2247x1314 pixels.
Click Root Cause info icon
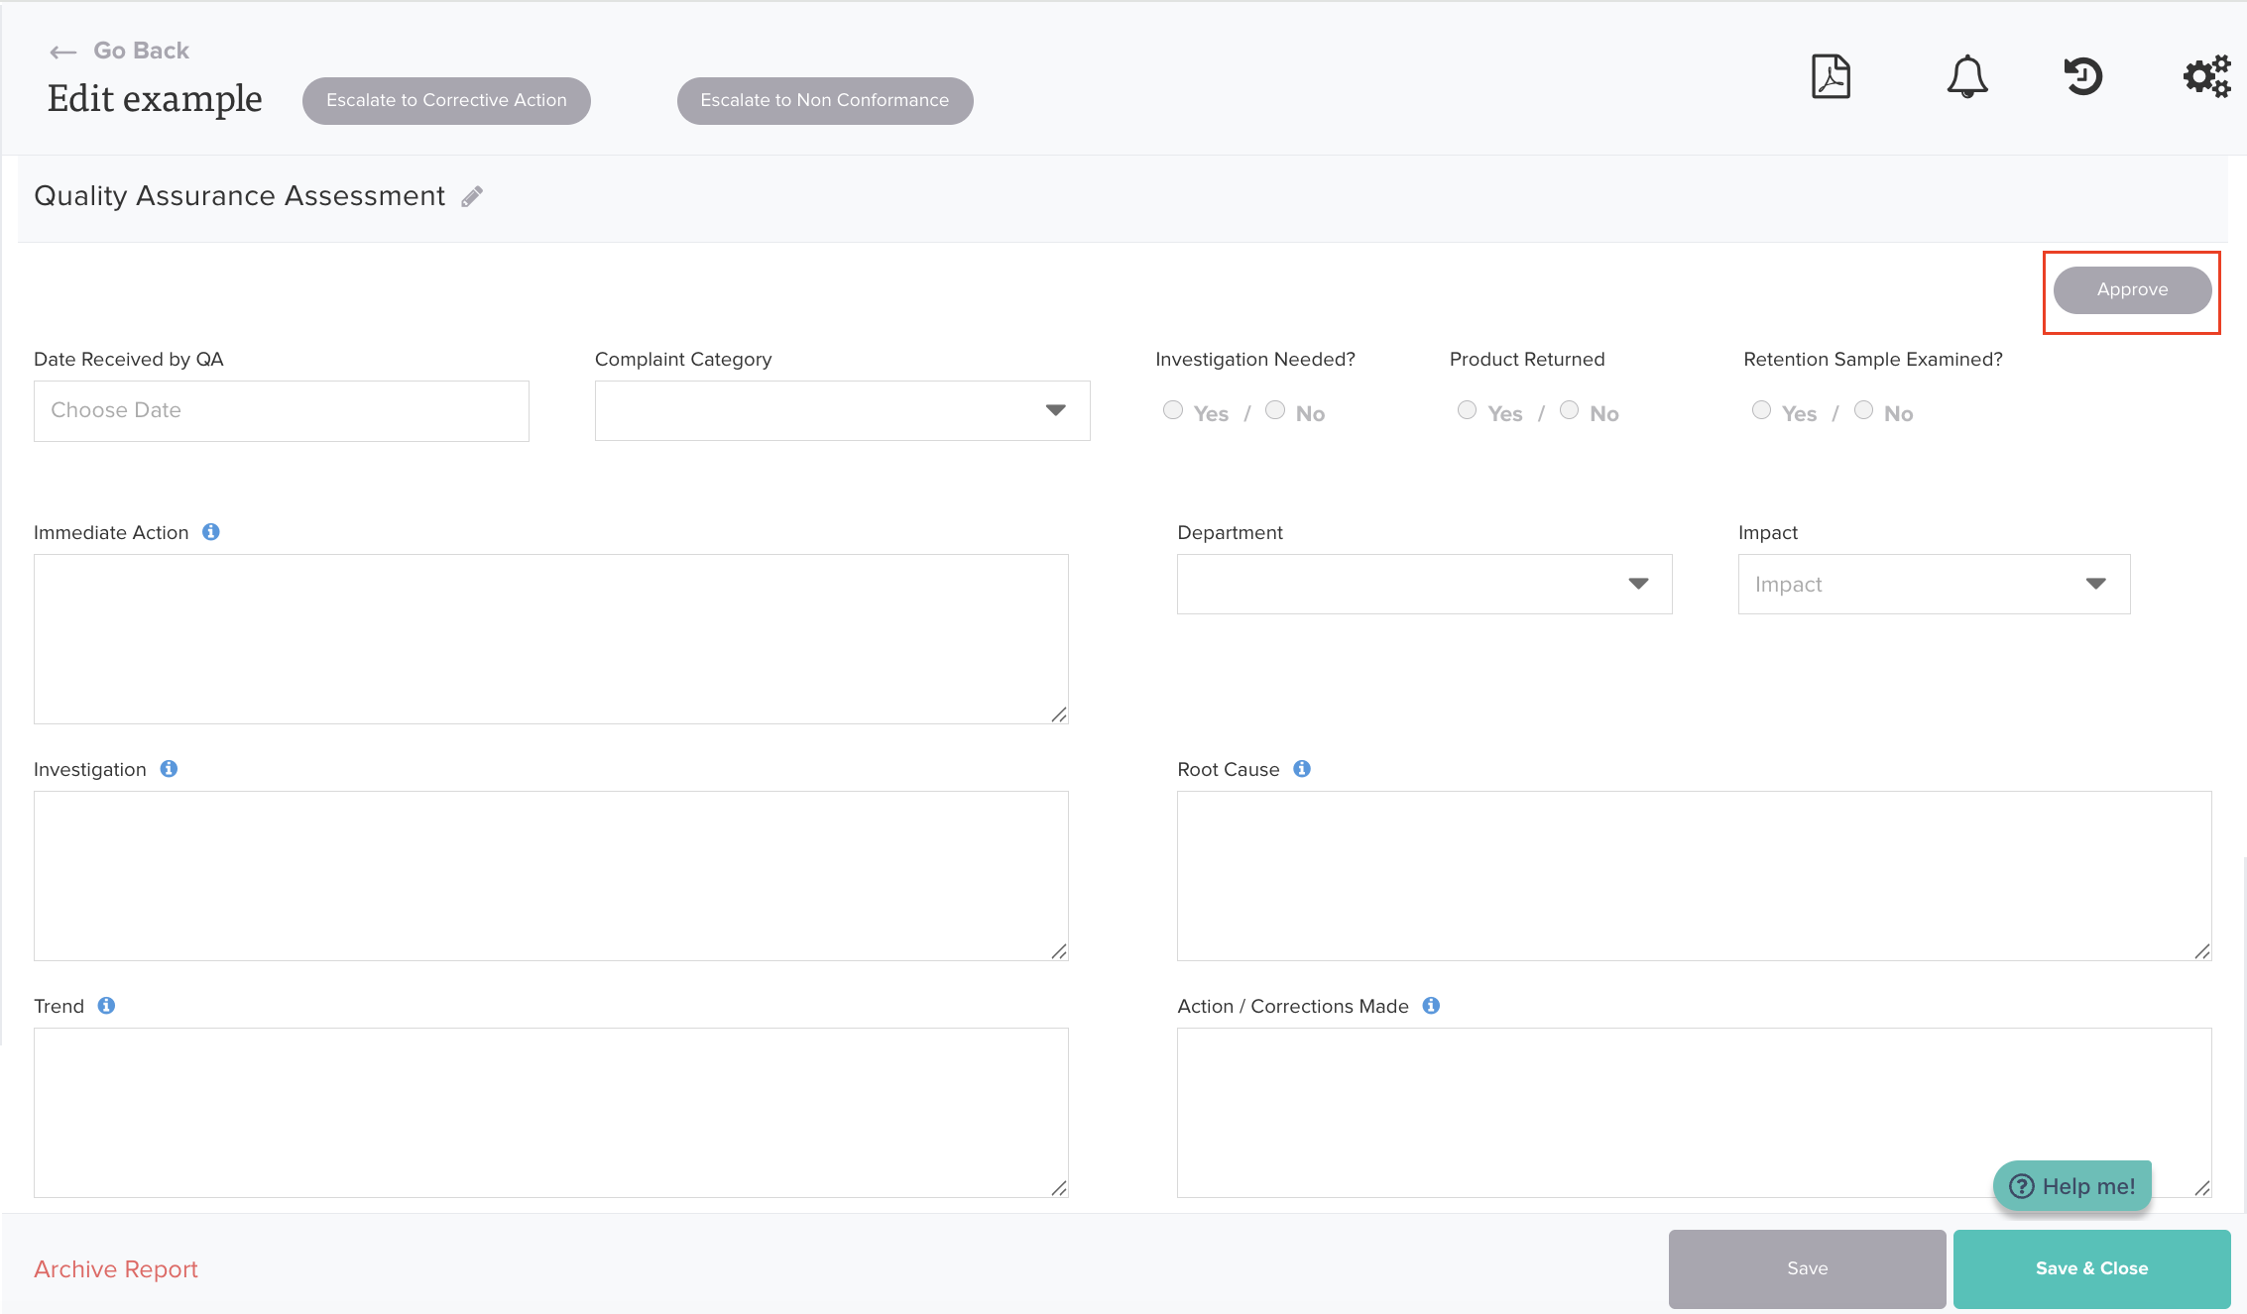click(1302, 769)
